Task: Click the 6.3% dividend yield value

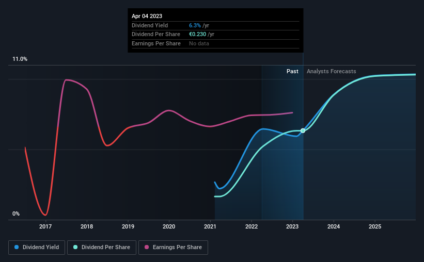Action: 195,25
